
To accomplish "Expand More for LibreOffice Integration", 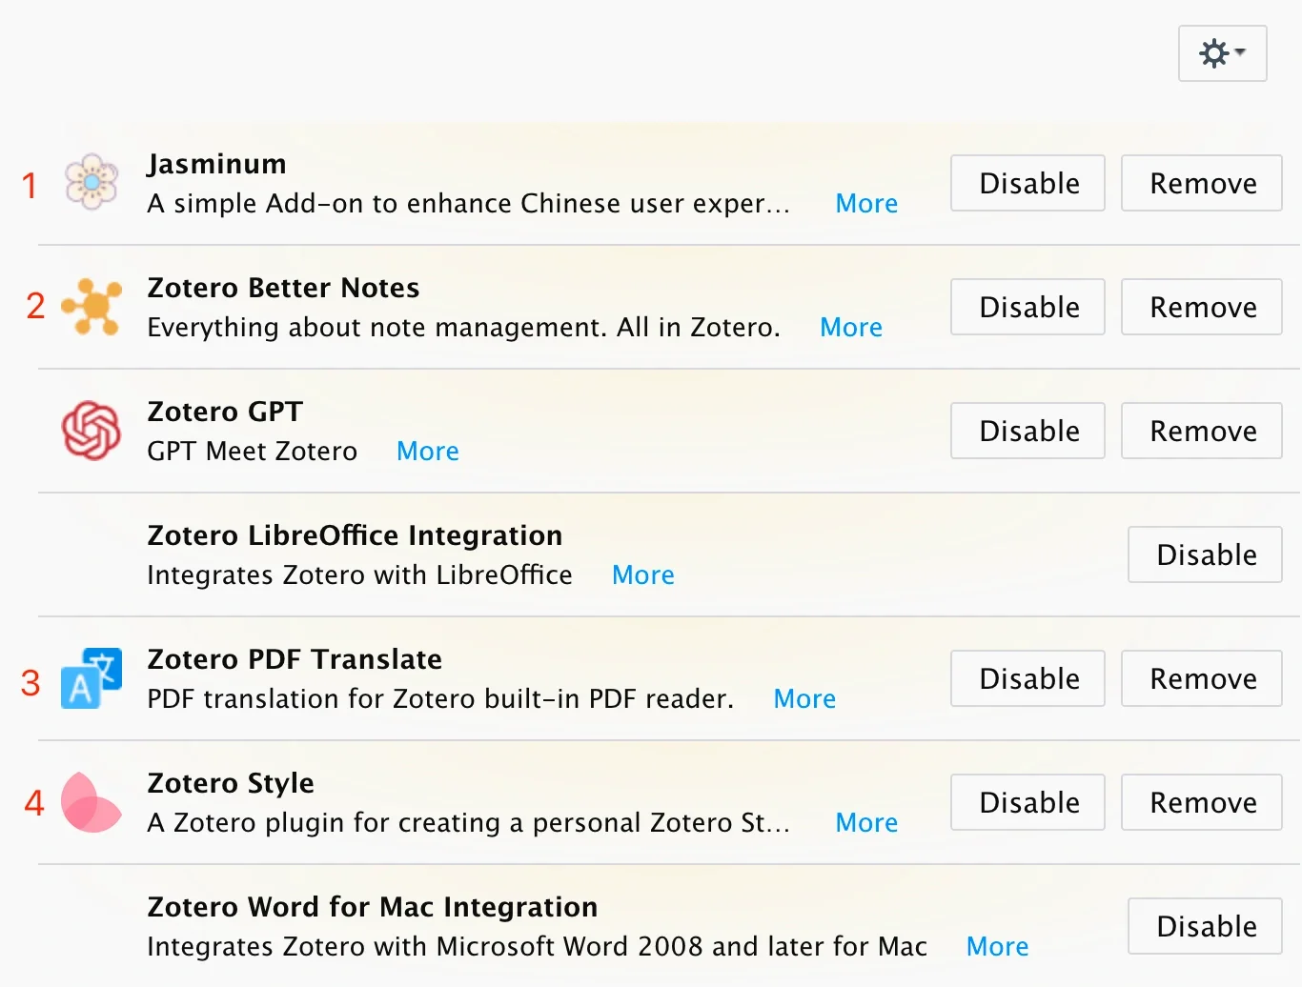I will pos(643,575).
